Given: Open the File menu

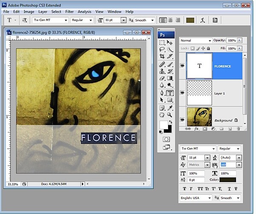Looking at the screenshot, I should [6, 12].
